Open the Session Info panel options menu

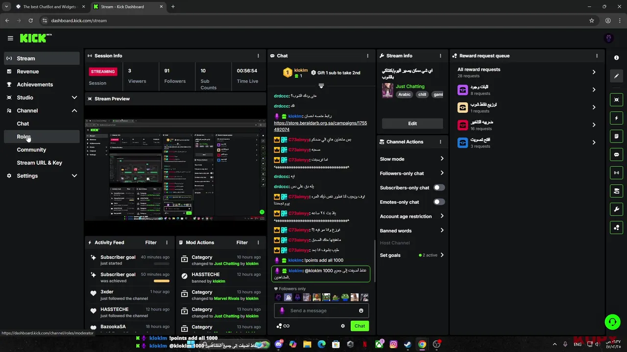pos(259,56)
